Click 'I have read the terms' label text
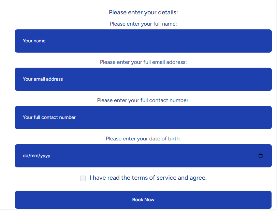 point(148,178)
